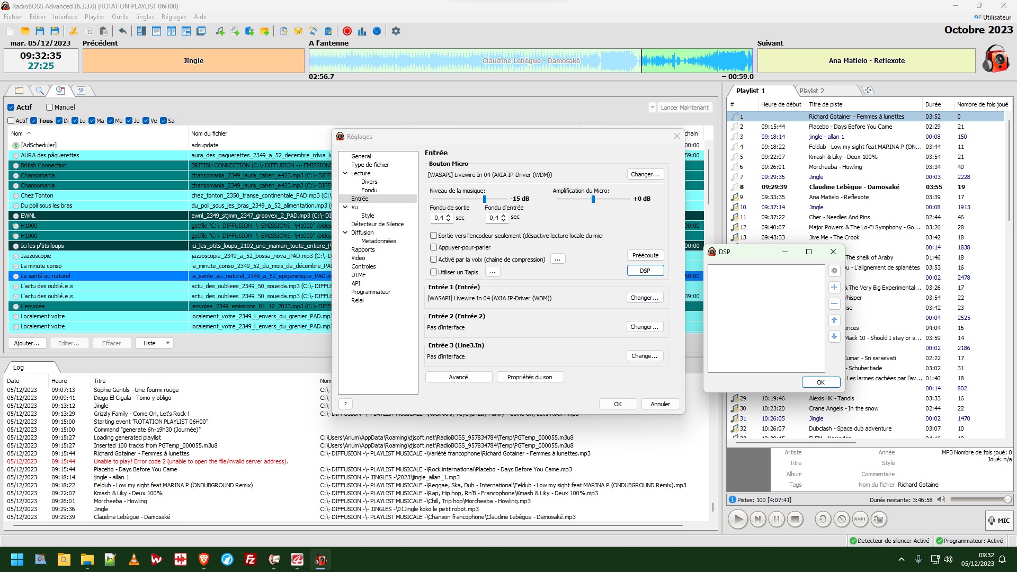Screen dimensions: 1017x572
Task: Collapse the Diffusion tree node
Action: coord(345,233)
